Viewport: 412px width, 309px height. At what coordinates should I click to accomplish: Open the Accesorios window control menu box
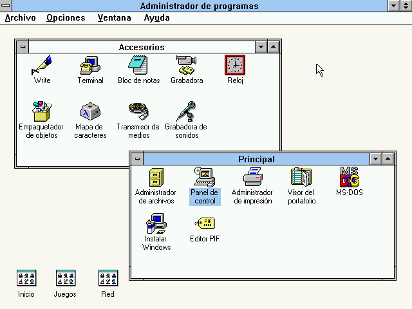[x=23, y=47]
